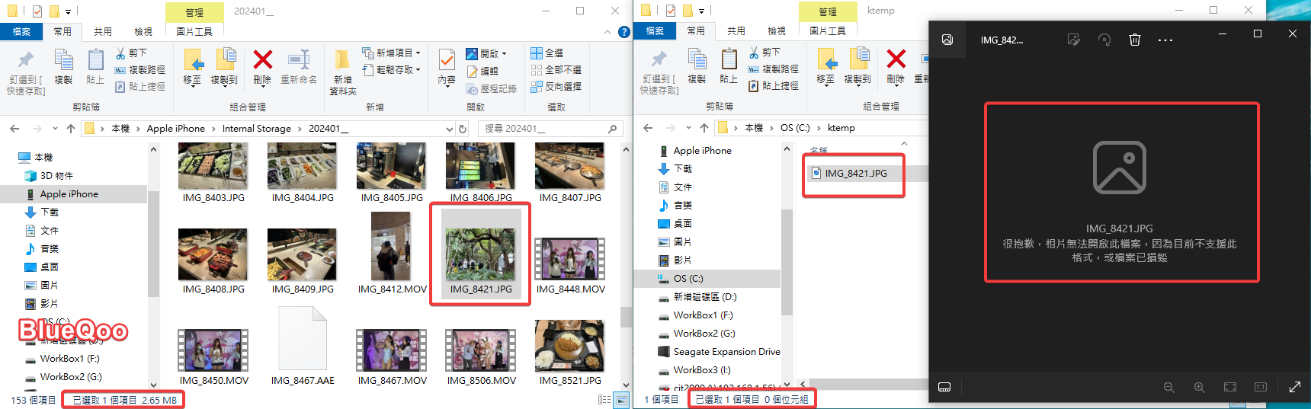Image resolution: width=1311 pixels, height=409 pixels.
Task: Click 全選 to select all items
Action: coord(547,53)
